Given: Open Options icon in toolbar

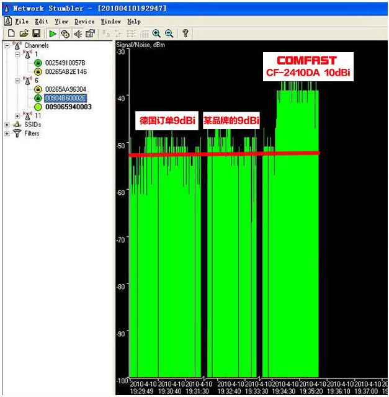Looking at the screenshot, I should pyautogui.click(x=90, y=33).
